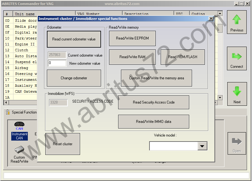Click Read Security Access Code button
Screen dimensions: 252x181
154,102
